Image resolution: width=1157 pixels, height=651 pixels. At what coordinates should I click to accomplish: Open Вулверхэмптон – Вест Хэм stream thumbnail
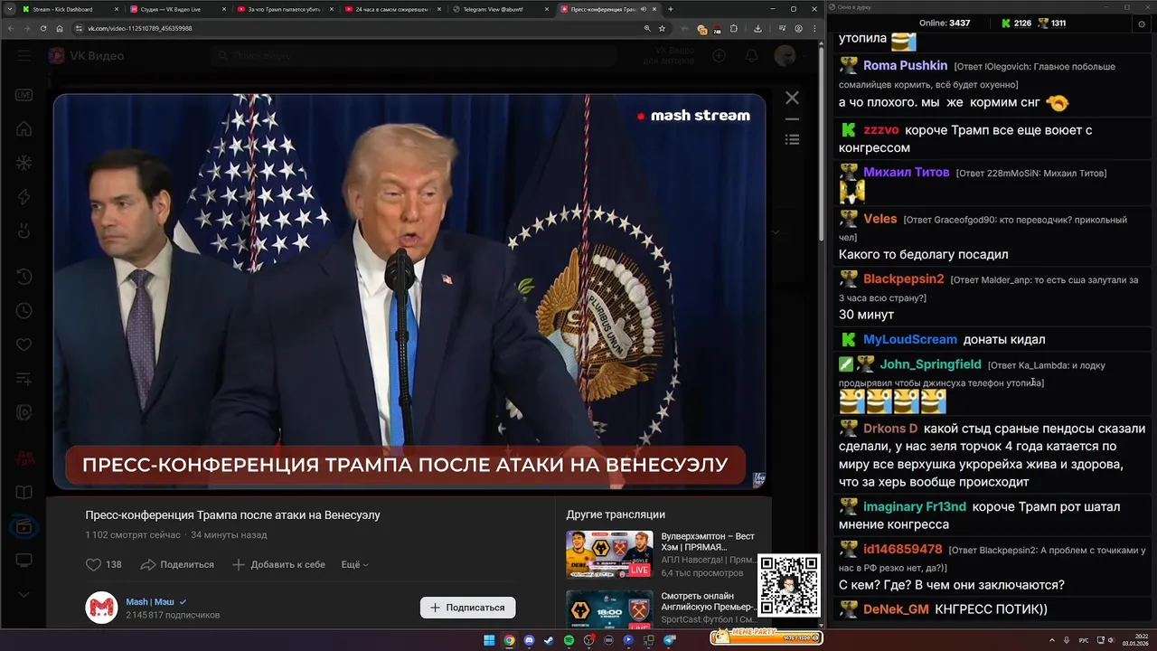tap(609, 554)
